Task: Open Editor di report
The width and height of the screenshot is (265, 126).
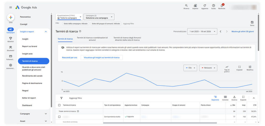Action: [29, 98]
